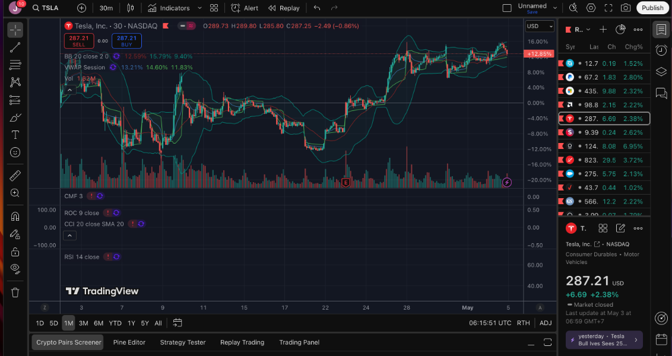Open the emoji icons tool
The image size is (672, 356).
coord(15,152)
